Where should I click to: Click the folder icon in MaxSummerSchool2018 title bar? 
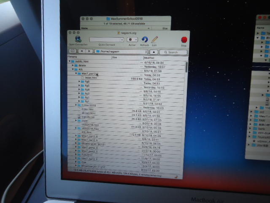(x=108, y=19)
